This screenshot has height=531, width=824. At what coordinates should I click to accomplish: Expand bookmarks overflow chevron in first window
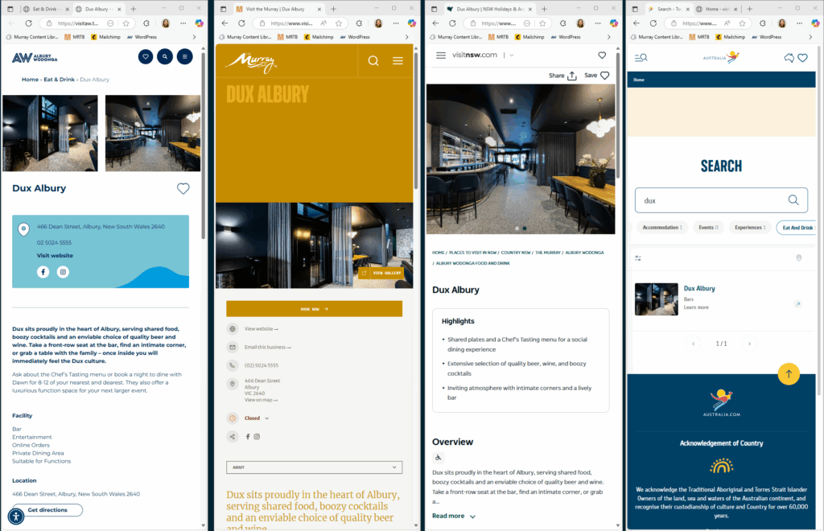(x=194, y=37)
